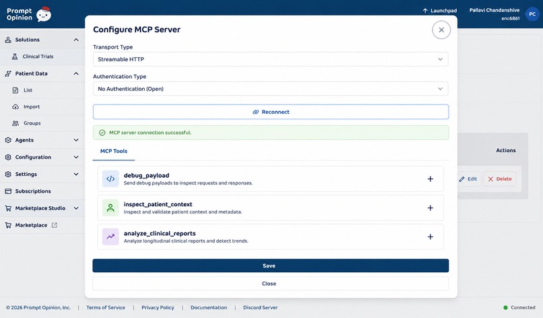Open the Transport Type dropdown
The height and width of the screenshot is (318, 543).
pyautogui.click(x=270, y=59)
